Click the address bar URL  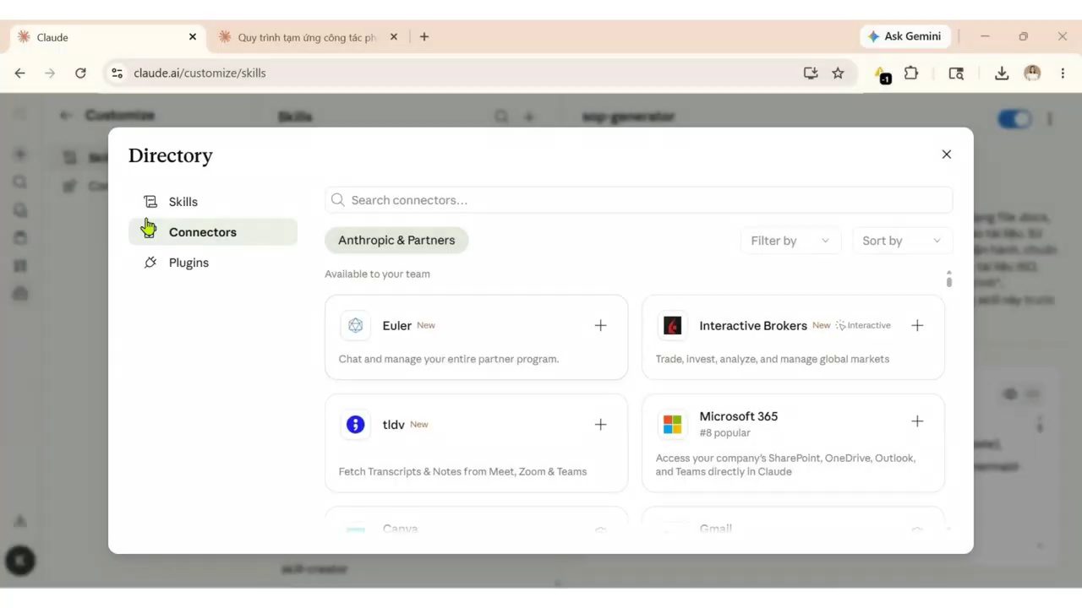(199, 73)
